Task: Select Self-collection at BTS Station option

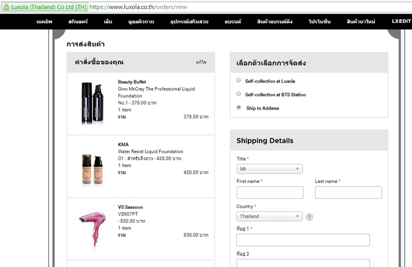Action: pyautogui.click(x=238, y=93)
